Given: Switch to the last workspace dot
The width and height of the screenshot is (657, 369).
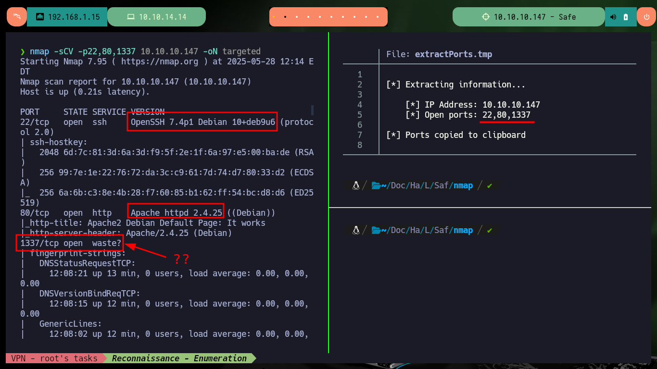Looking at the screenshot, I should coord(378,17).
